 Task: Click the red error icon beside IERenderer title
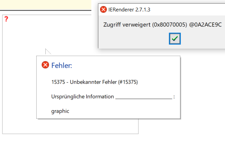click(103, 10)
